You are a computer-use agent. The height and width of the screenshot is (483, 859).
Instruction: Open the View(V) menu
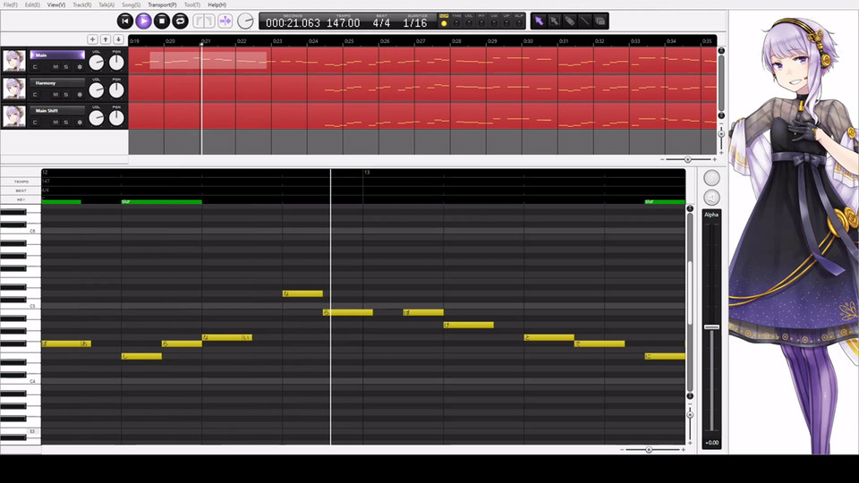55,5
